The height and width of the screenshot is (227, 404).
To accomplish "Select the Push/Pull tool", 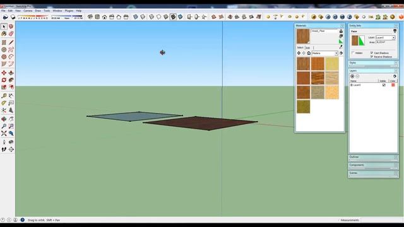I will tap(11, 73).
